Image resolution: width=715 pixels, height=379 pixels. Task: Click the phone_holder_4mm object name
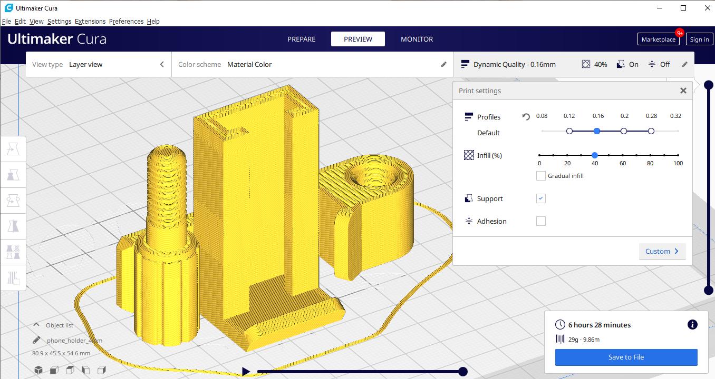(75, 341)
